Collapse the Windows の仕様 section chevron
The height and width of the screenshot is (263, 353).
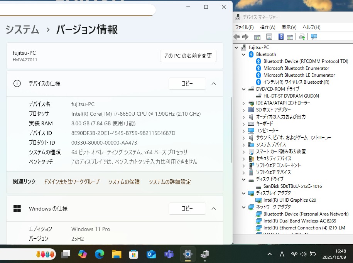pos(214,209)
